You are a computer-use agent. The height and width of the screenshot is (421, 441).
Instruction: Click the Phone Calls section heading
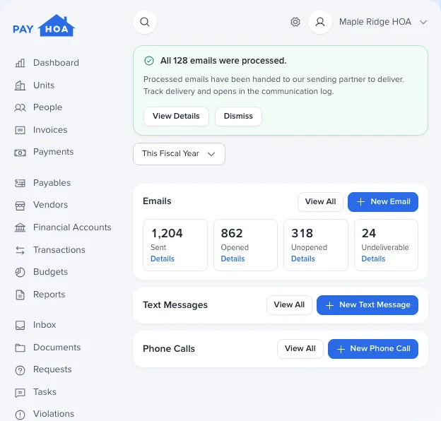click(x=169, y=349)
